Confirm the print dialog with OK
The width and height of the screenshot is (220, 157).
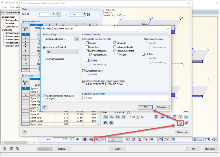pos(145,107)
